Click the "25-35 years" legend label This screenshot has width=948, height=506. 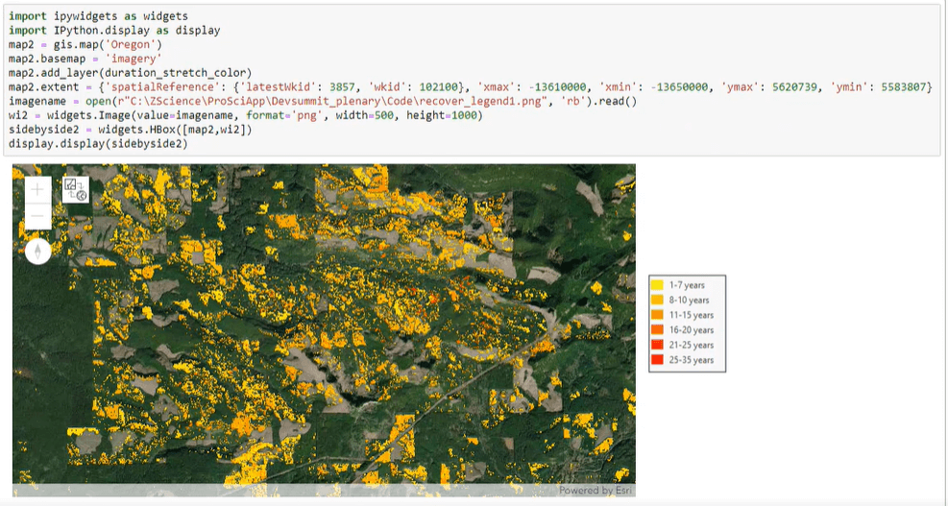click(x=691, y=360)
